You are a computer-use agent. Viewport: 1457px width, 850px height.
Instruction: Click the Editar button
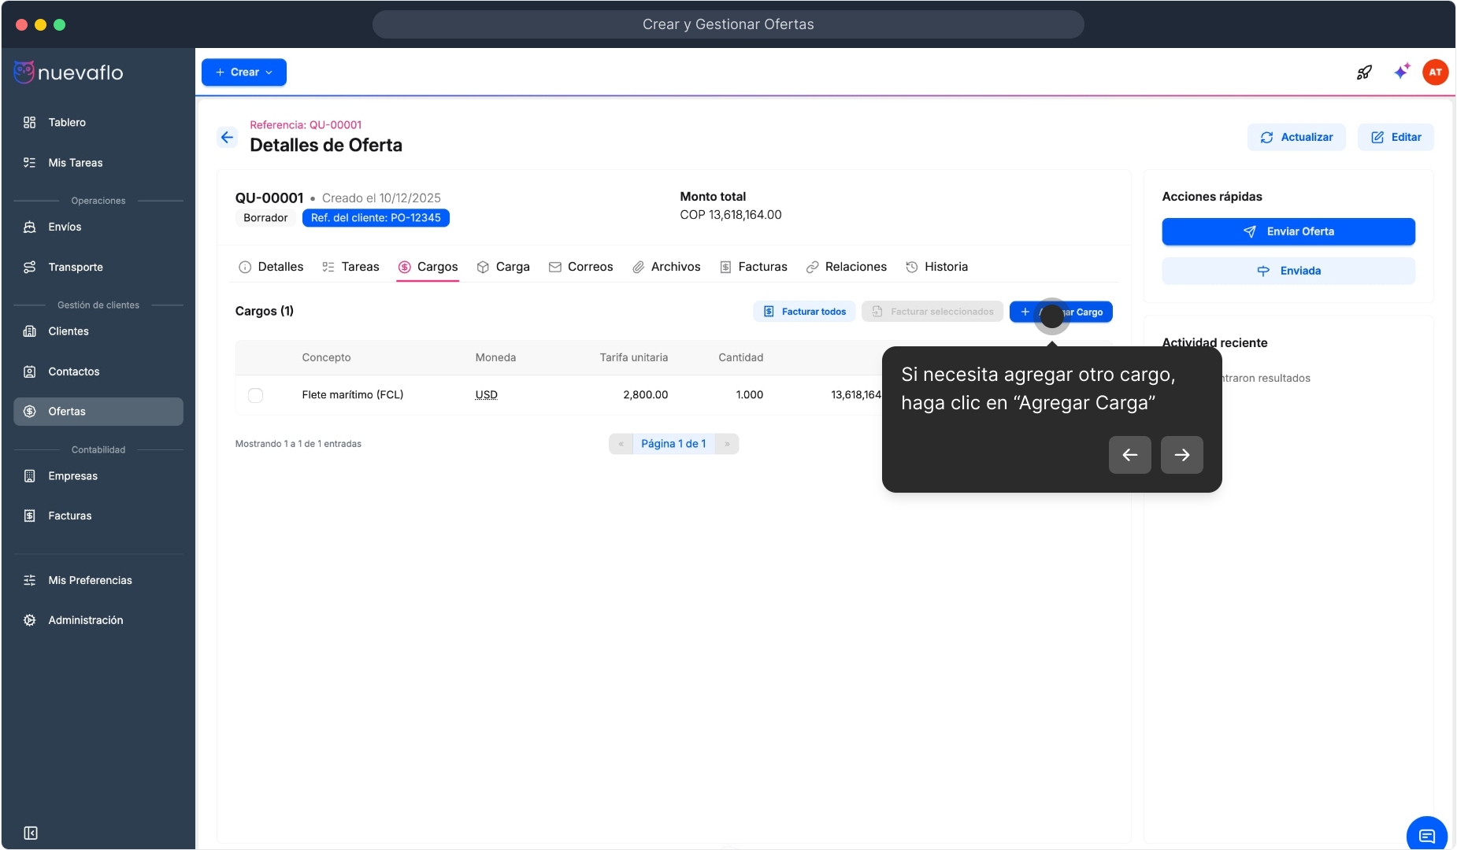coord(1396,137)
